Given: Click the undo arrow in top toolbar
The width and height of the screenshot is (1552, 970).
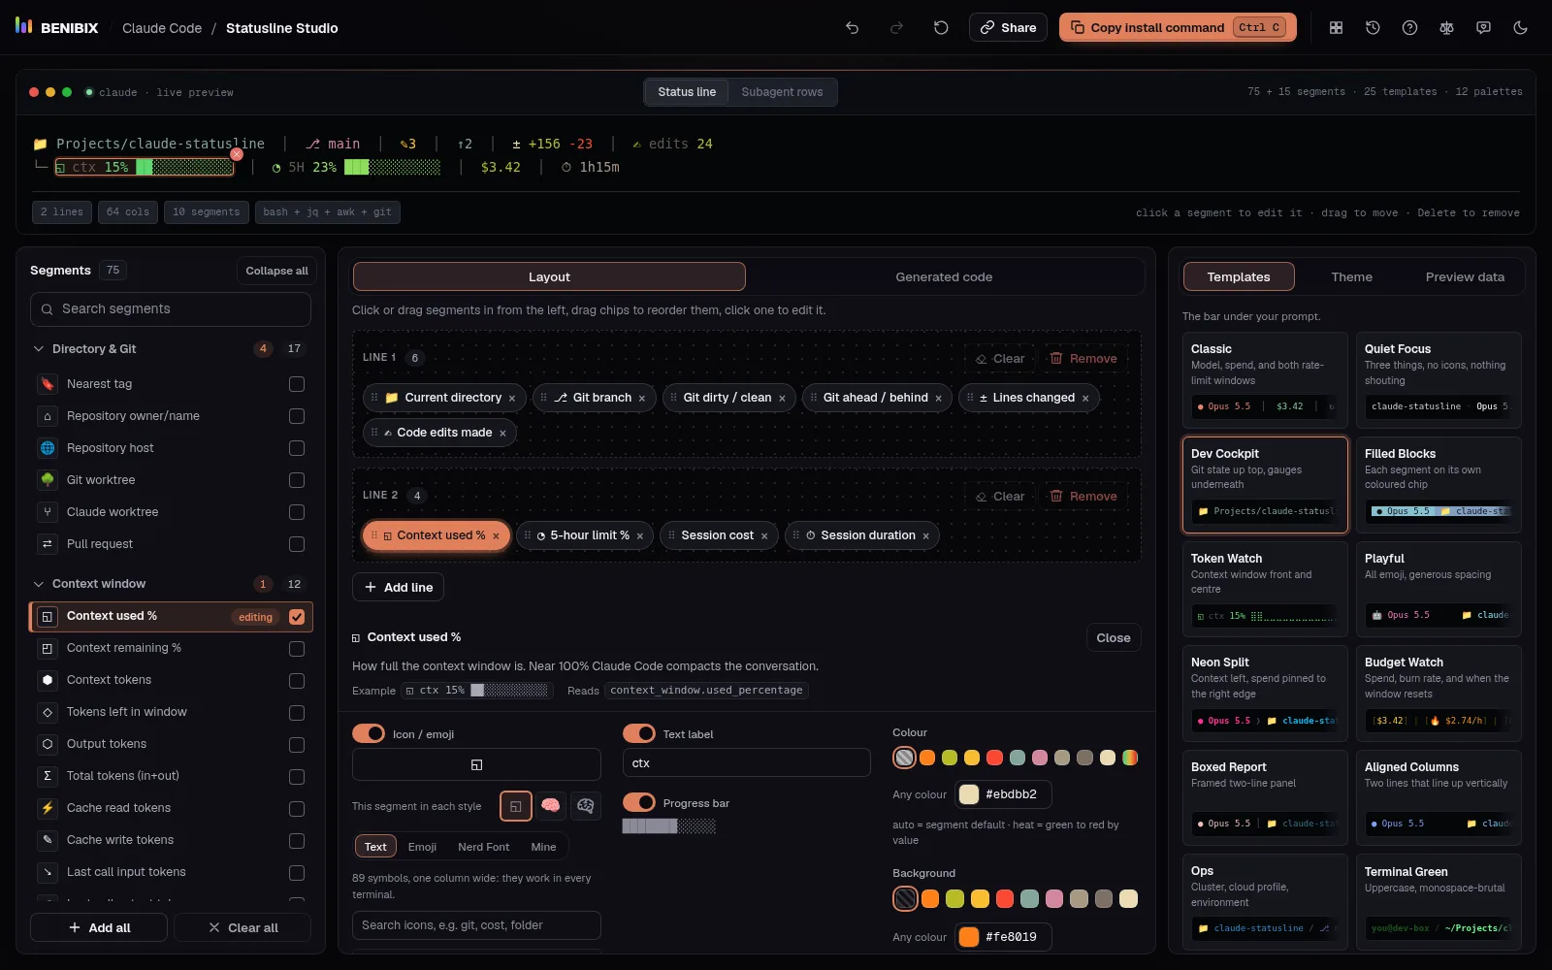Looking at the screenshot, I should click(x=852, y=28).
